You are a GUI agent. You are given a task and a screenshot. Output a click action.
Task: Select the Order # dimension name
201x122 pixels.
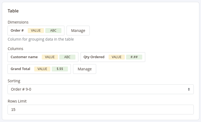(x=17, y=31)
